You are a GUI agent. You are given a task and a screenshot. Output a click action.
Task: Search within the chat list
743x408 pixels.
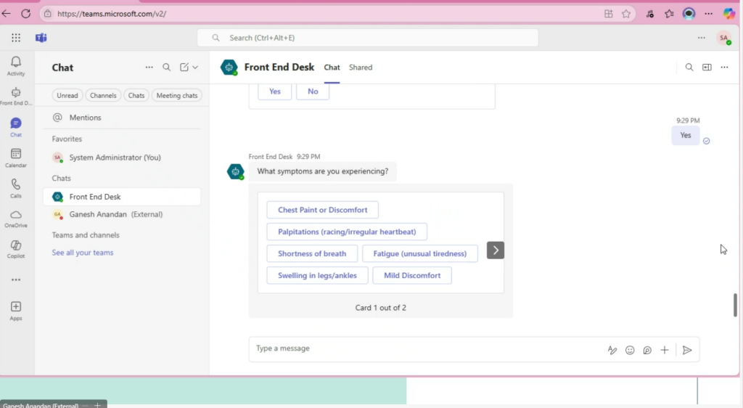coord(166,68)
